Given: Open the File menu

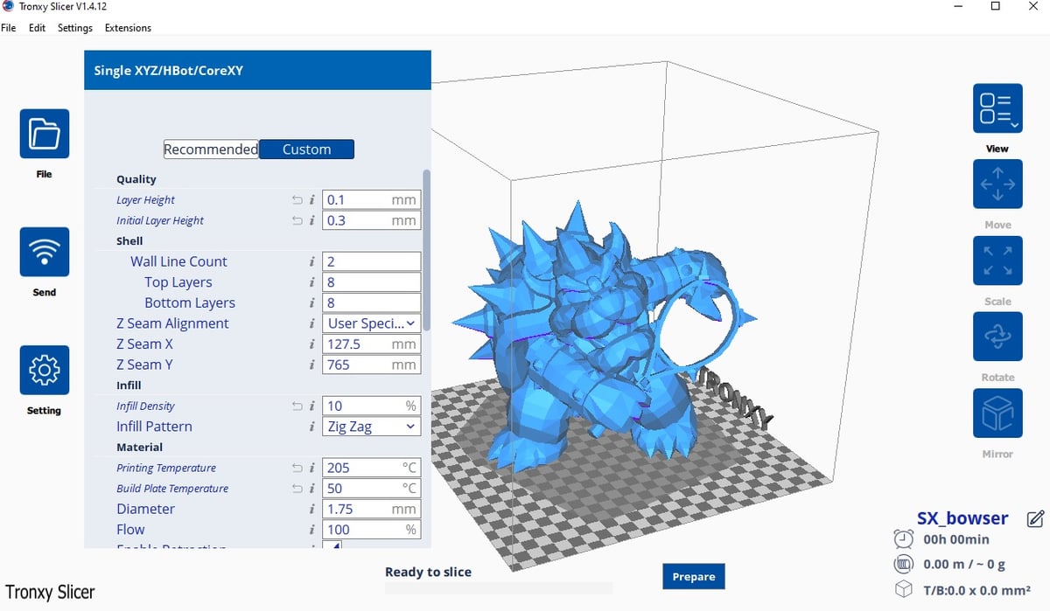Looking at the screenshot, I should tap(8, 28).
